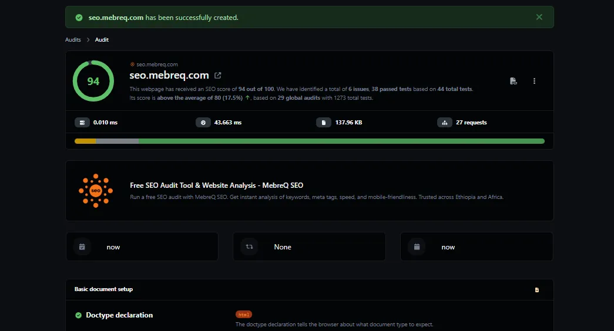Export the audit report as PDF
Screen dimensions: 614x331
pyautogui.click(x=514, y=81)
